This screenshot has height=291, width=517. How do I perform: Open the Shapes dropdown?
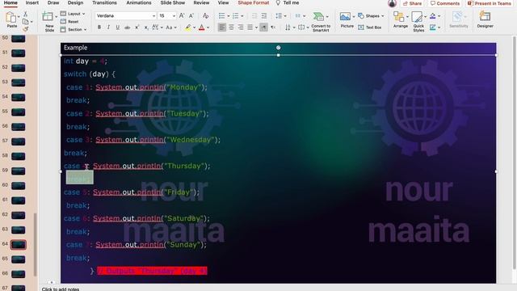pos(371,16)
